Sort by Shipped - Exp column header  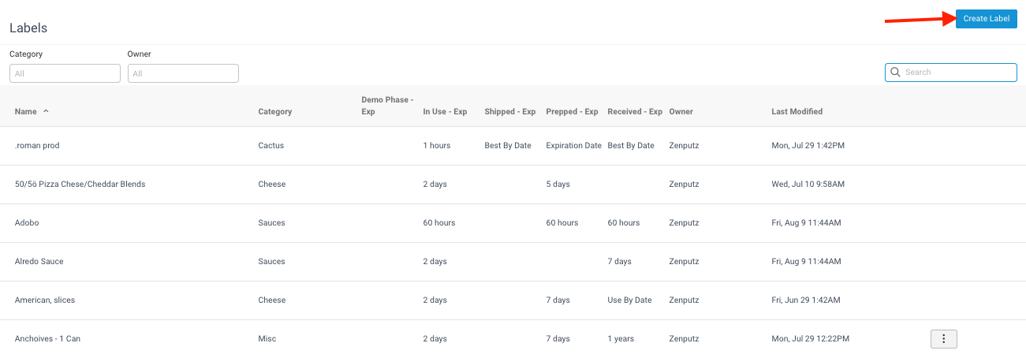coord(510,112)
